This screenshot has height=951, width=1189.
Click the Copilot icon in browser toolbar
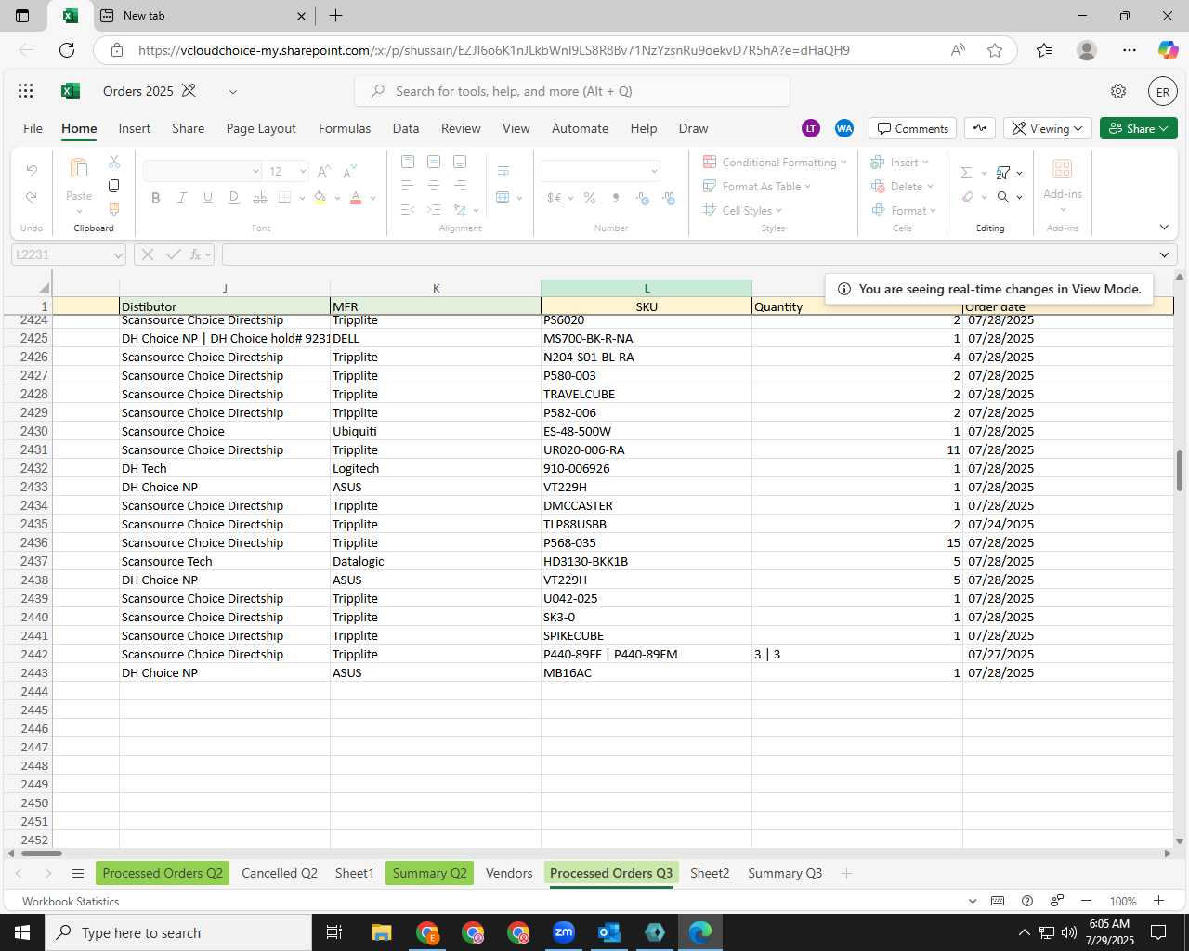1168,50
